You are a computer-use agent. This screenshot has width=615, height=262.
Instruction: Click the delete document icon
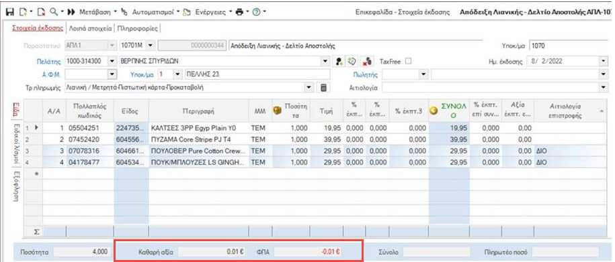[41, 12]
